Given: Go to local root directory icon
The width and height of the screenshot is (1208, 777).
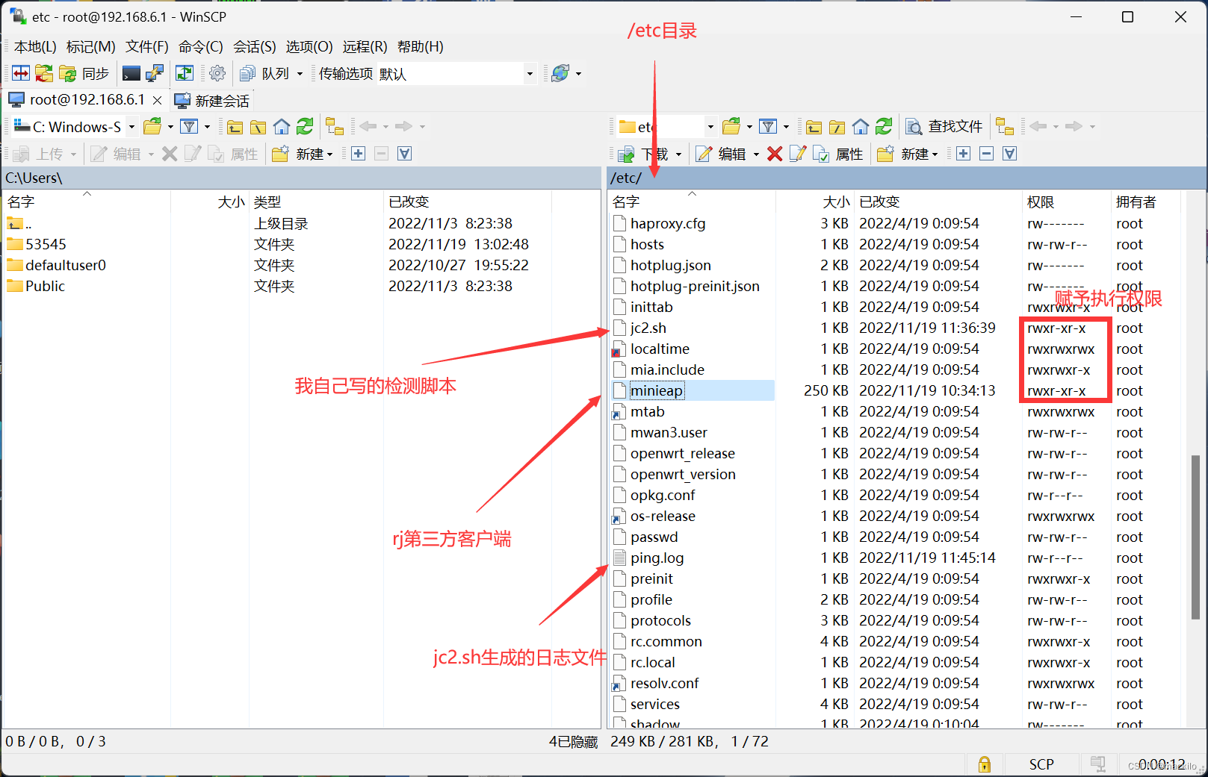Looking at the screenshot, I should [x=258, y=126].
